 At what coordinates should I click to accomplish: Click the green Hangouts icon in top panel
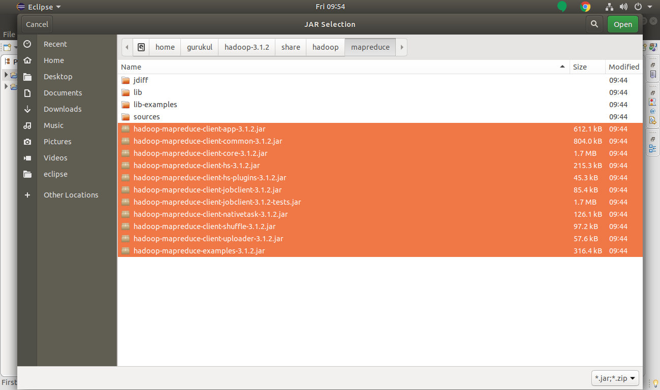pos(561,7)
